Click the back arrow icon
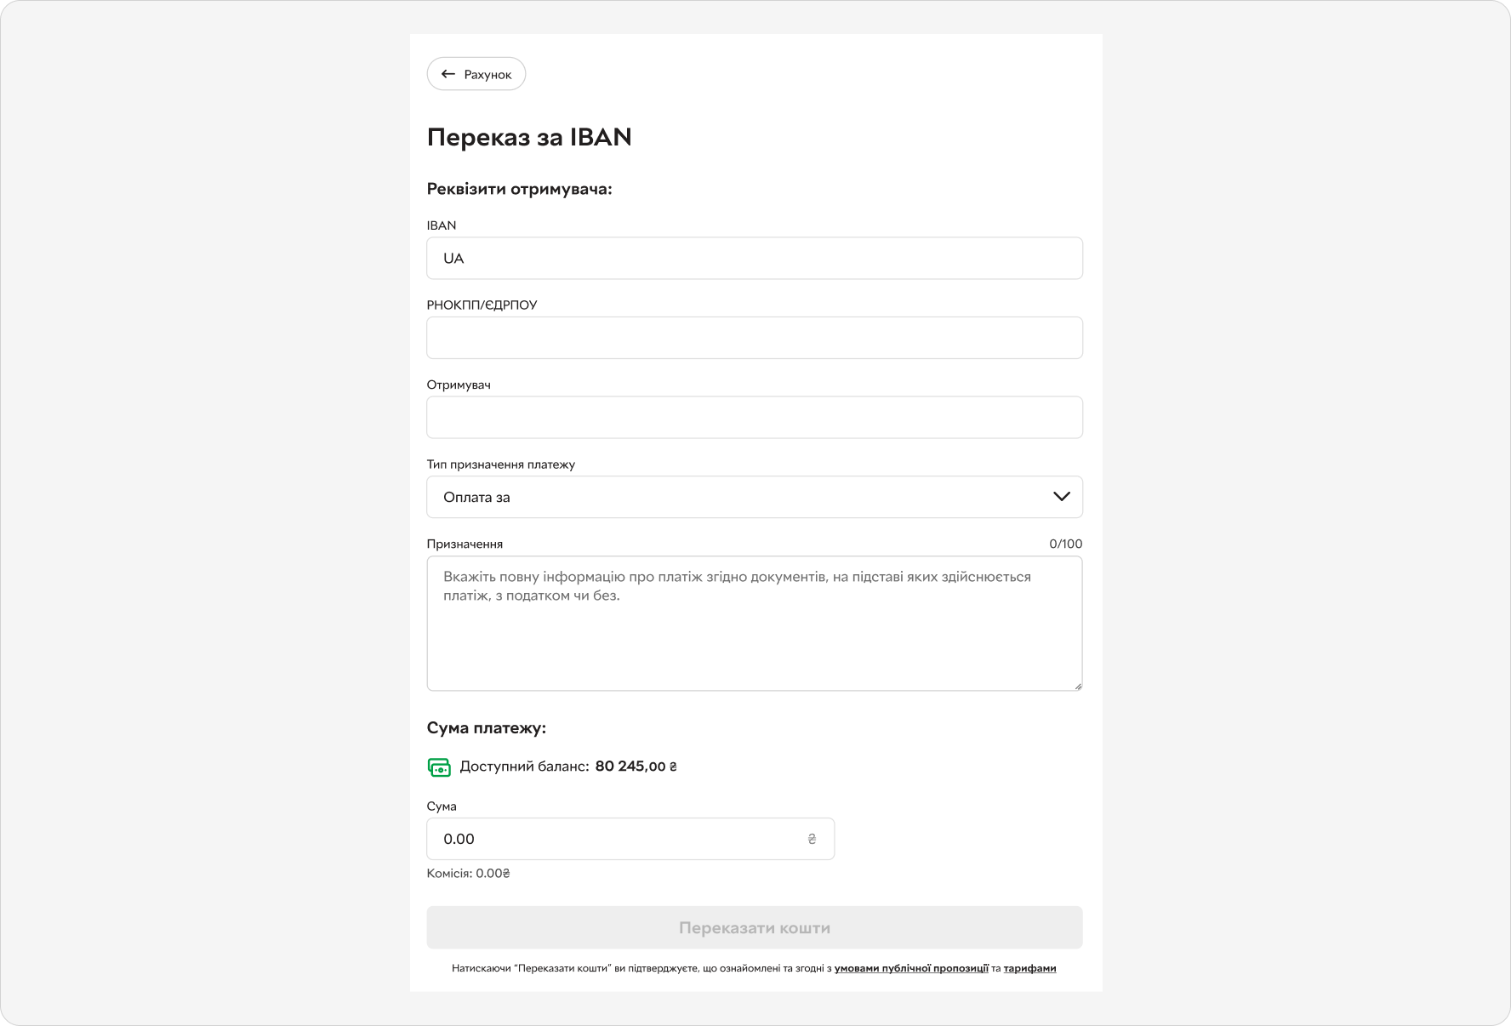This screenshot has height=1026, width=1511. point(448,74)
